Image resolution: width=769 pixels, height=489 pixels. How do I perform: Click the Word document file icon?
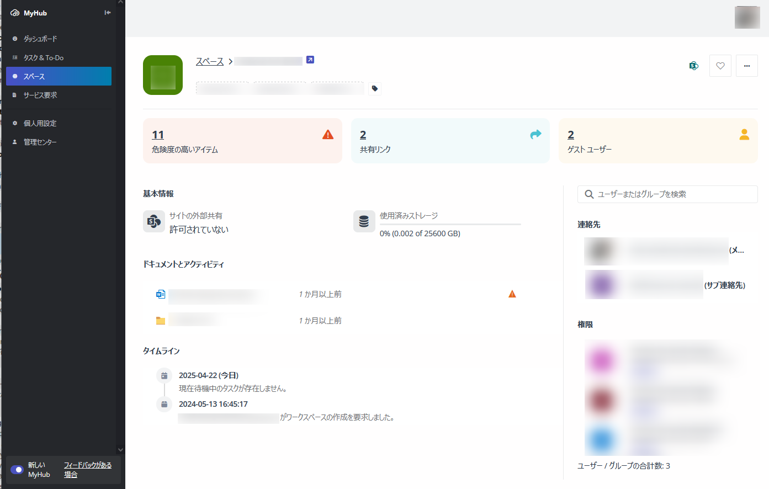[161, 294]
